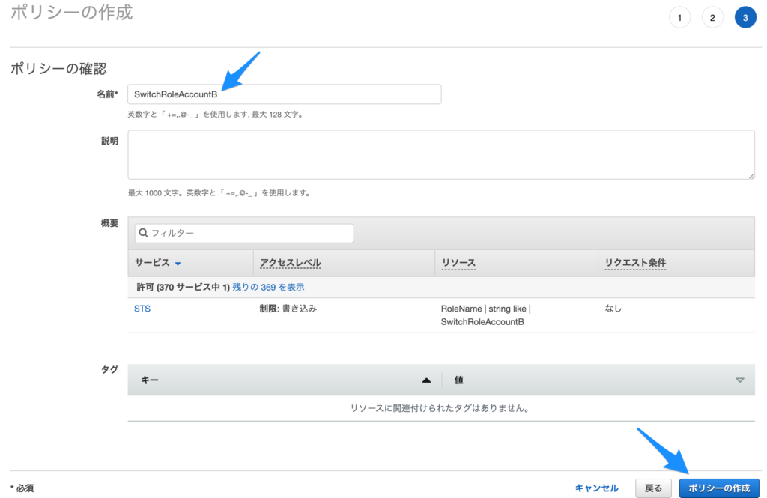
Task: Click the ascending sort triangle on キー column
Action: [x=427, y=380]
